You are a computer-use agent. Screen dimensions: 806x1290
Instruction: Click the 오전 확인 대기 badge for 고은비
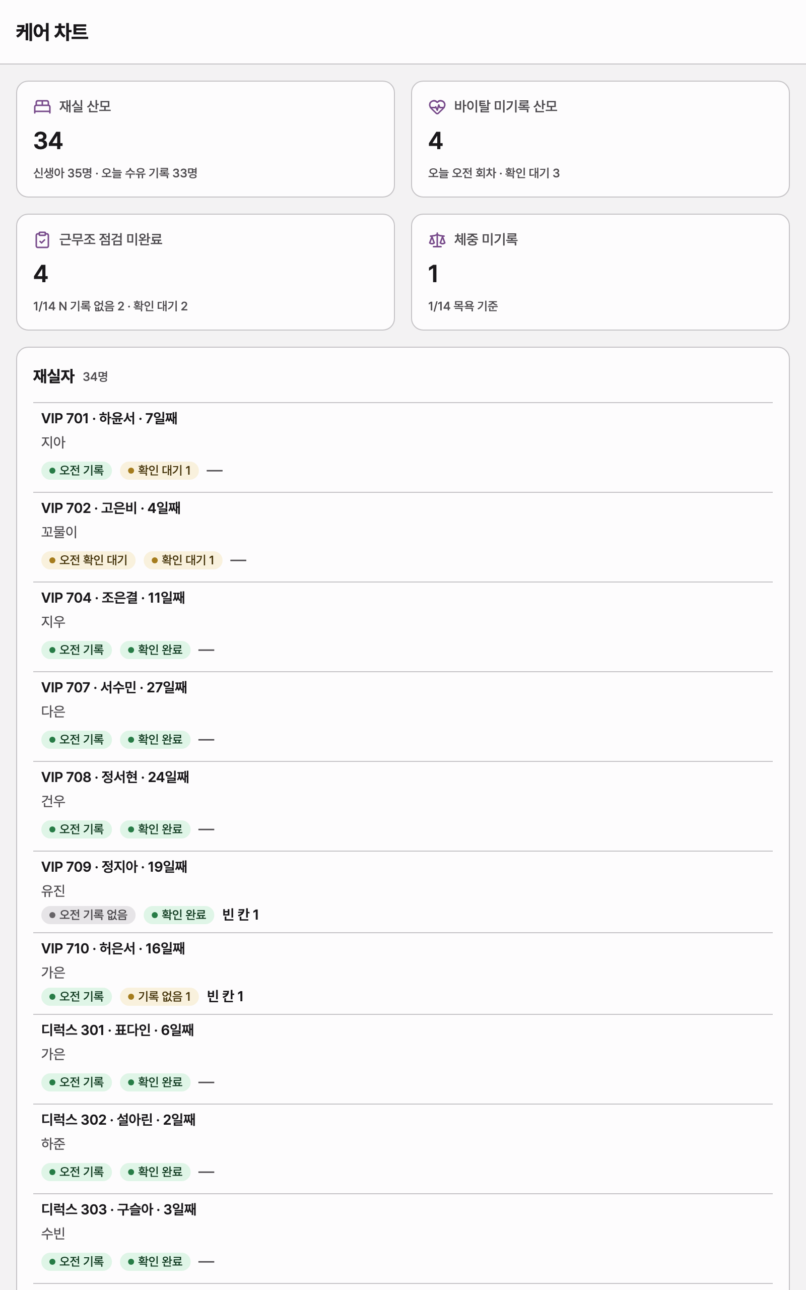[89, 560]
